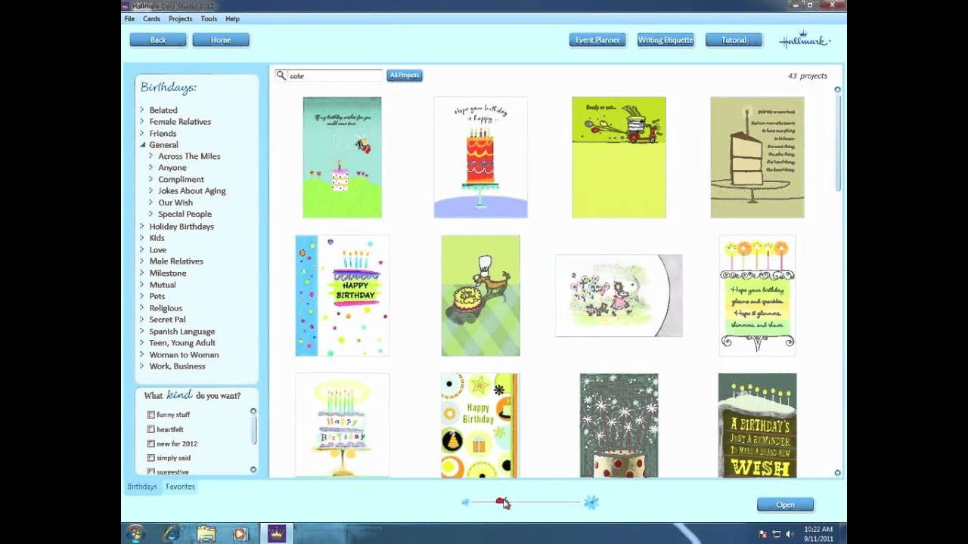
Task: Switch to the Favorites tab
Action: point(180,487)
